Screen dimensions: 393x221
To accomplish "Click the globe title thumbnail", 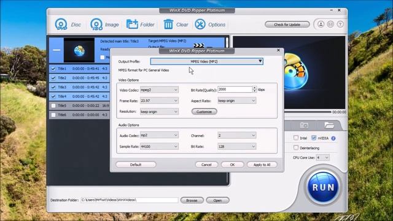I will [x=79, y=50].
